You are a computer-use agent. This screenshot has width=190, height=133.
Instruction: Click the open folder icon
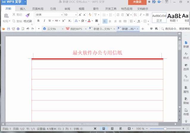point(4,29)
